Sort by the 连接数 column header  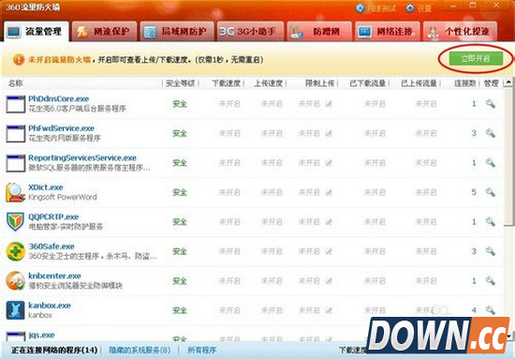[x=464, y=83]
